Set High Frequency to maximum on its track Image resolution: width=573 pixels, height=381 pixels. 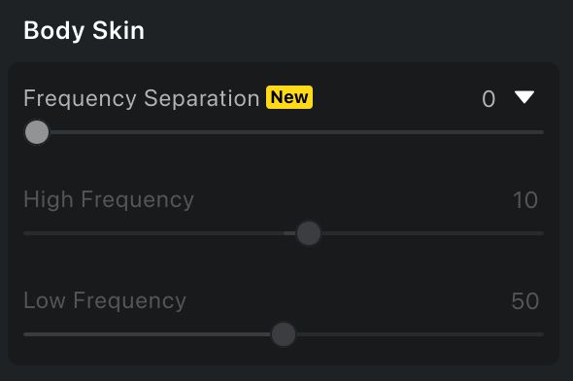542,233
